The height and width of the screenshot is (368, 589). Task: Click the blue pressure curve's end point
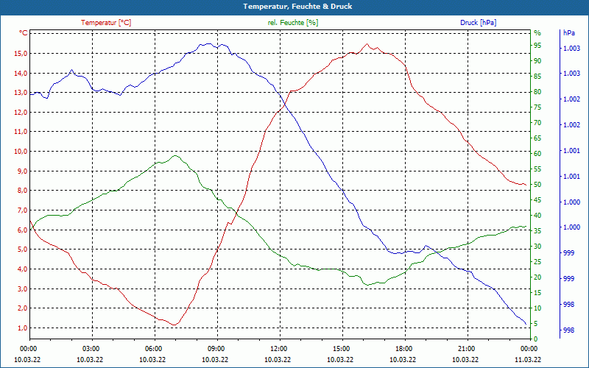[x=526, y=324]
